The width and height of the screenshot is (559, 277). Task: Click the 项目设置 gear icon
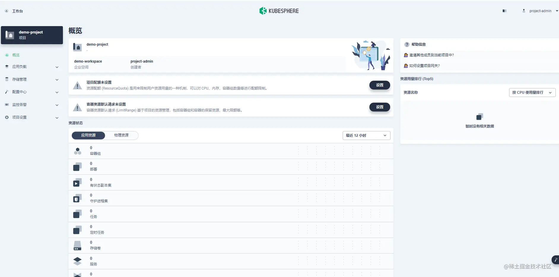tap(7, 117)
